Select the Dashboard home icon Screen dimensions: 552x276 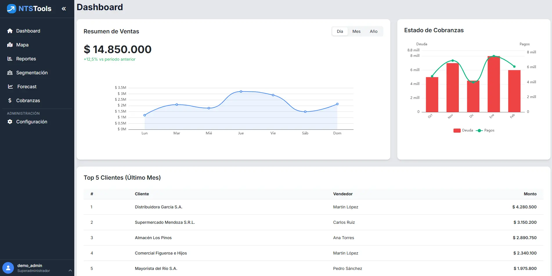point(10,31)
